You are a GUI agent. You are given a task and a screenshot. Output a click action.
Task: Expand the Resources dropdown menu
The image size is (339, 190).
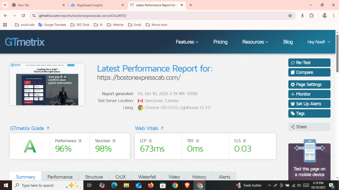pyautogui.click(x=255, y=42)
